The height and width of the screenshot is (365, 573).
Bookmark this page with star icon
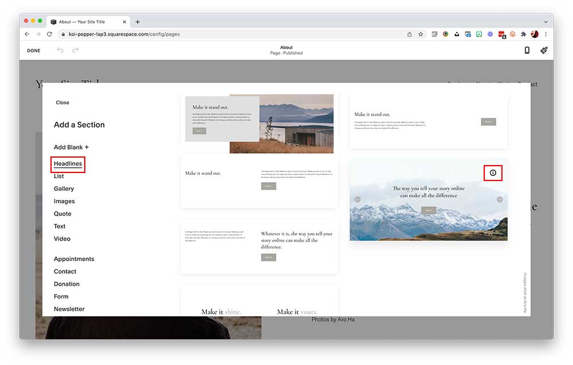tap(421, 34)
